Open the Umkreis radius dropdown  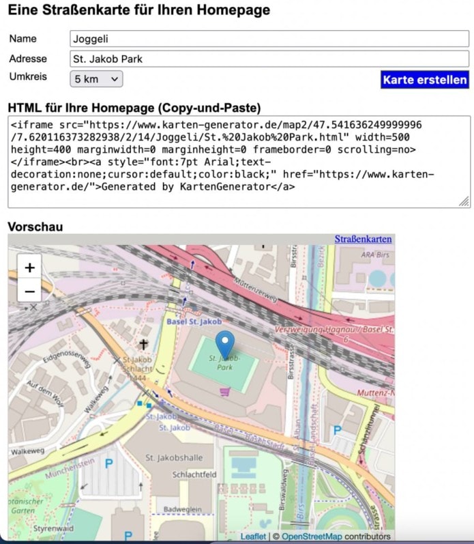(x=96, y=79)
